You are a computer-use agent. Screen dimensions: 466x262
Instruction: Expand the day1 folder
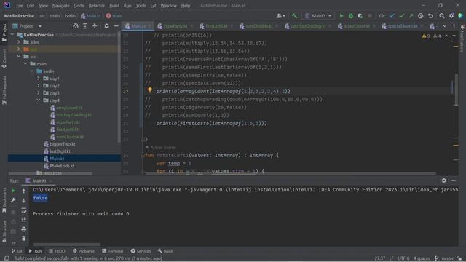point(39,79)
